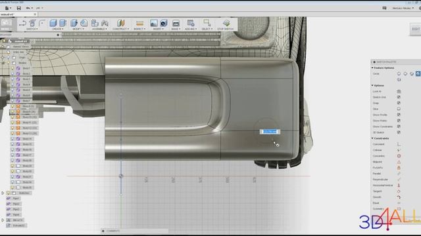
Task: Toggle the Show Points checkbox
Action: pyautogui.click(x=399, y=121)
